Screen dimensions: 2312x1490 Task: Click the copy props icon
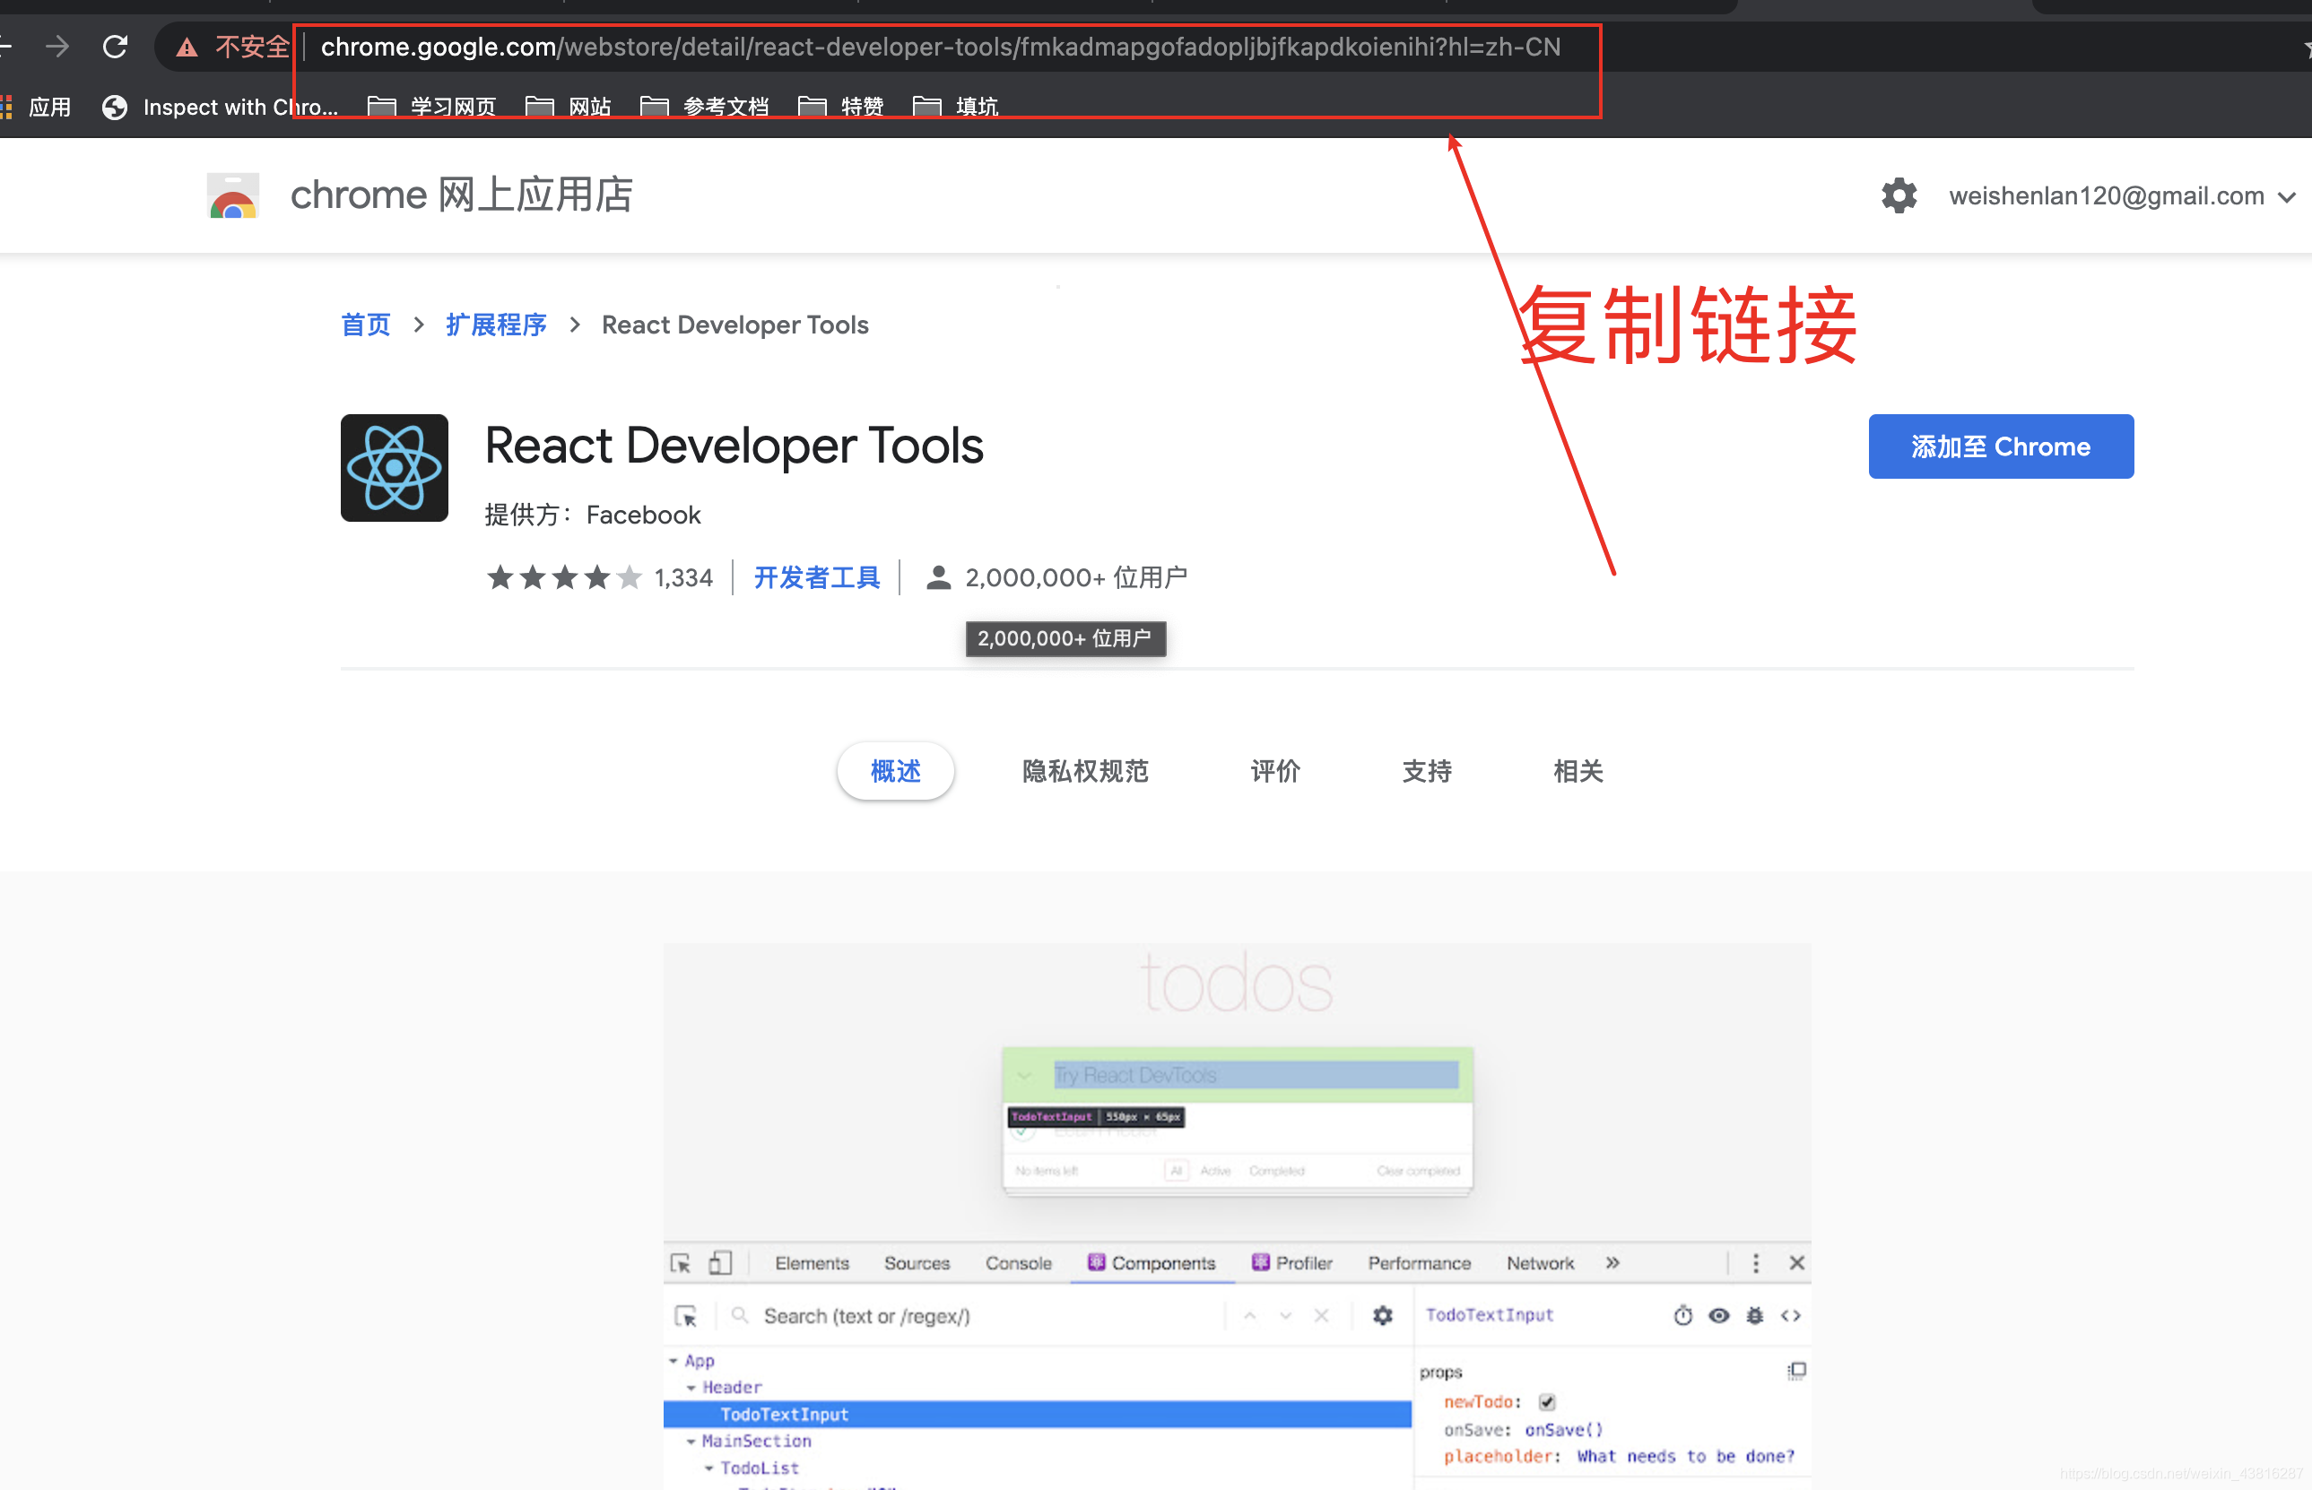point(1797,1371)
